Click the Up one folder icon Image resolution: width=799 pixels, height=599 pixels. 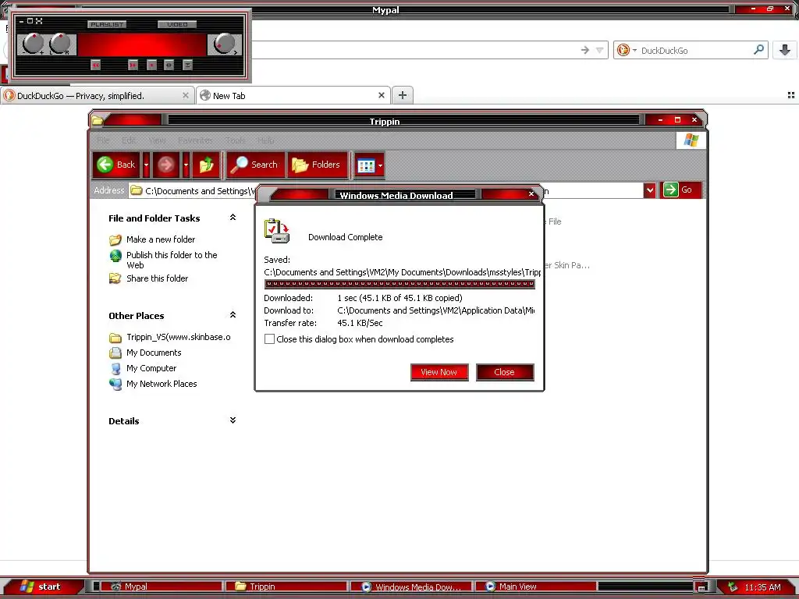click(x=206, y=165)
